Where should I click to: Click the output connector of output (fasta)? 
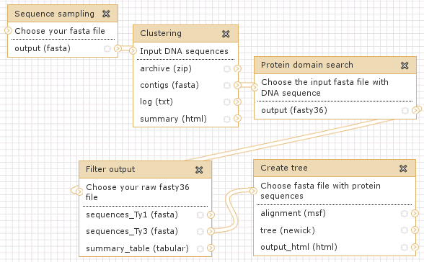(118, 48)
